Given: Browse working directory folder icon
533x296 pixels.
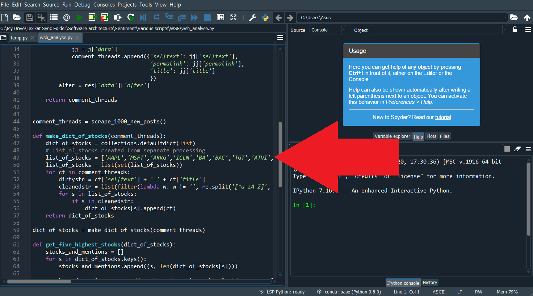Looking at the screenshot, I should [x=514, y=17].
